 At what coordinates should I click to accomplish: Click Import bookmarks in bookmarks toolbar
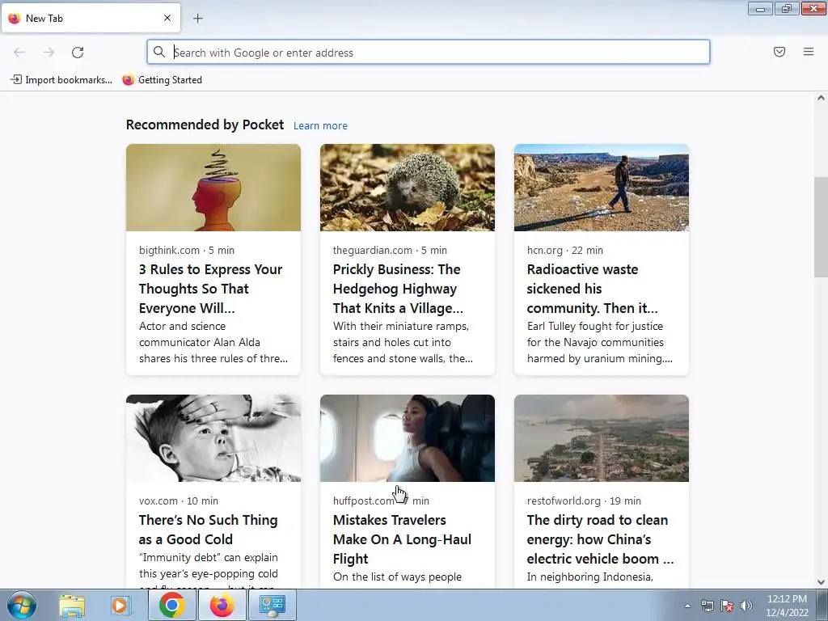click(x=61, y=80)
